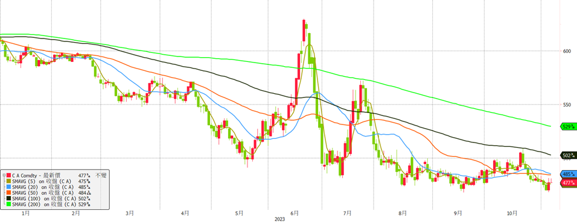Click the blue SMAVG (20) color swatch
The height and width of the screenshot is (223, 577).
[x=8, y=187]
